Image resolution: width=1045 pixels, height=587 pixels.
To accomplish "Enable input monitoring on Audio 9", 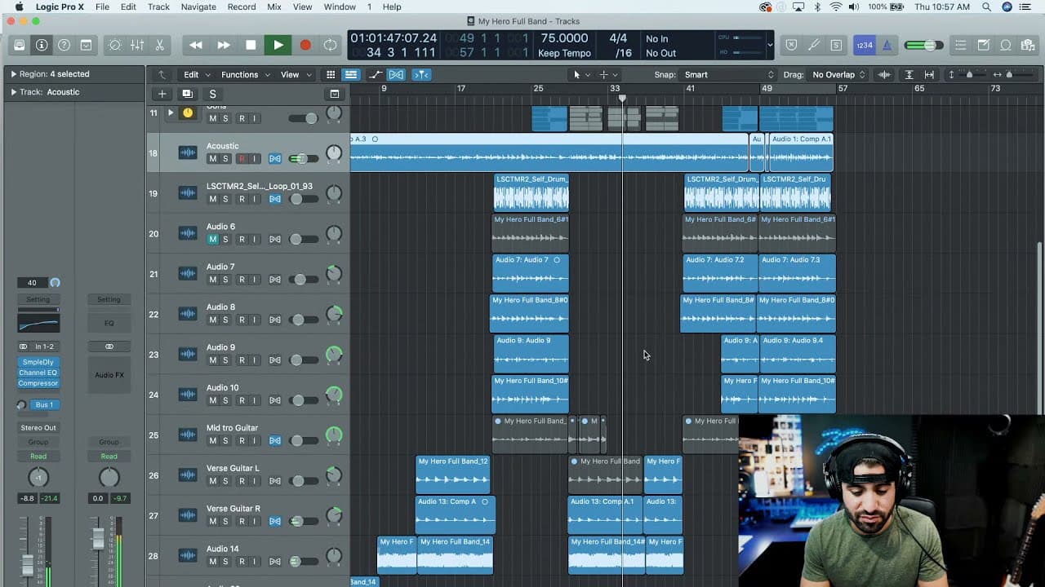I will point(254,360).
